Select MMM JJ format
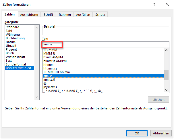 103,53
